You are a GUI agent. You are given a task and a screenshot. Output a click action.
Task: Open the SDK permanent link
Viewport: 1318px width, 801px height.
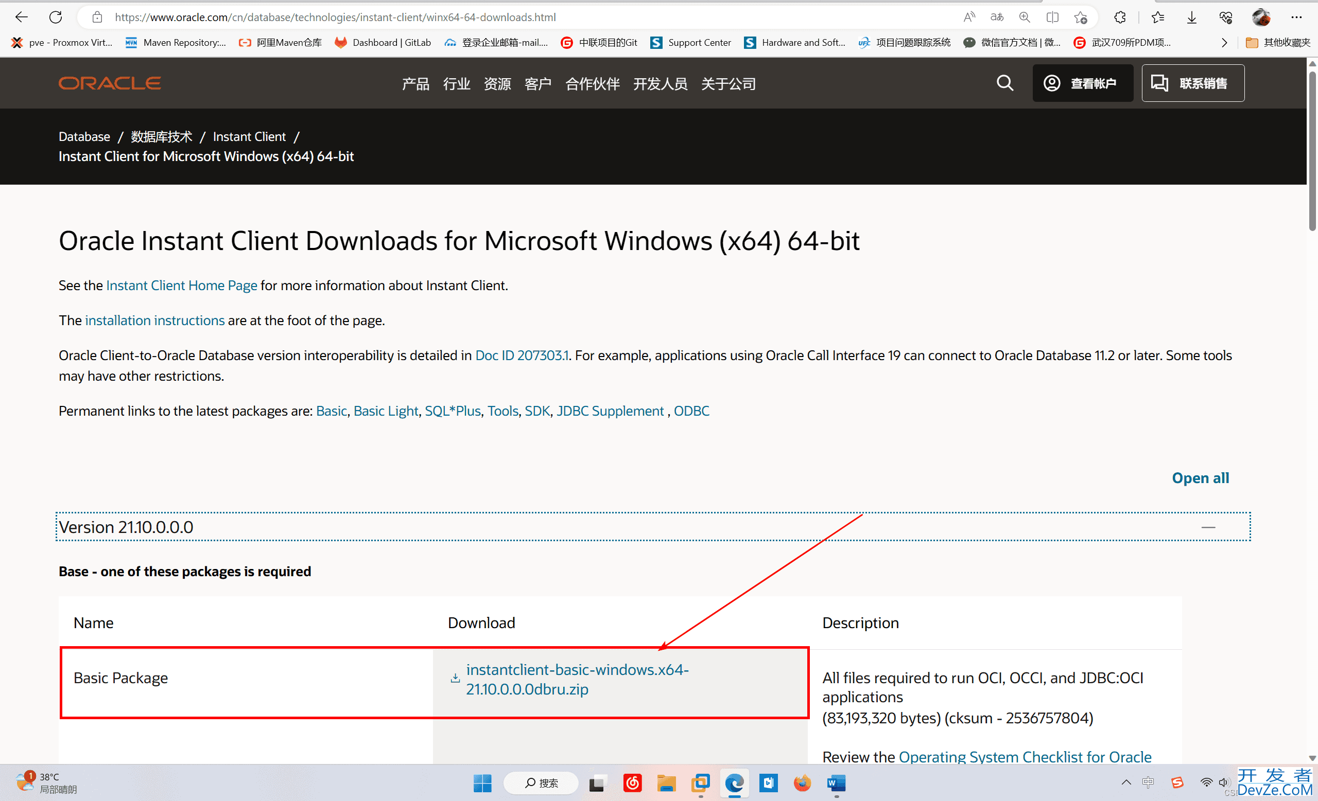[x=537, y=411]
